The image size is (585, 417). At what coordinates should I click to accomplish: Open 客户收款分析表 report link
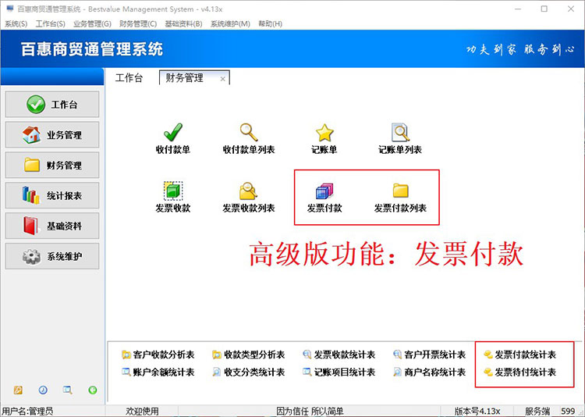[x=158, y=355]
